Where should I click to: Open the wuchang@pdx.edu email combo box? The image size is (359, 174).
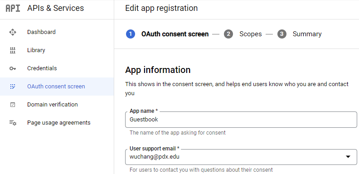click(x=241, y=157)
